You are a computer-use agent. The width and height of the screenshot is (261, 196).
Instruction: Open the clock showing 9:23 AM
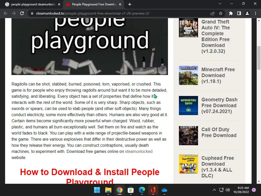(x=241, y=190)
